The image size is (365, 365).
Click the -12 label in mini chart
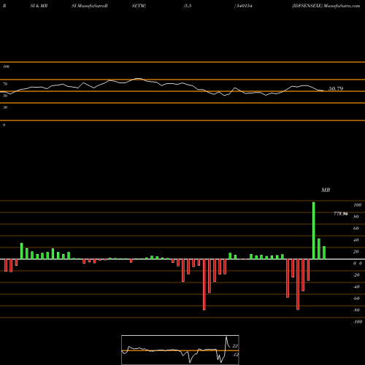click(x=235, y=355)
